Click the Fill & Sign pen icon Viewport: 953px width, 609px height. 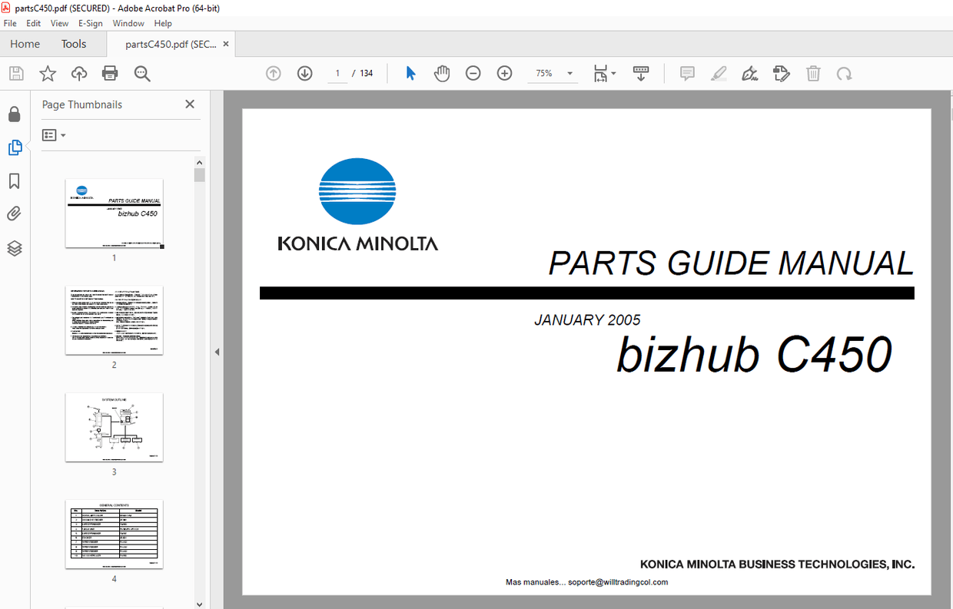[x=749, y=73]
